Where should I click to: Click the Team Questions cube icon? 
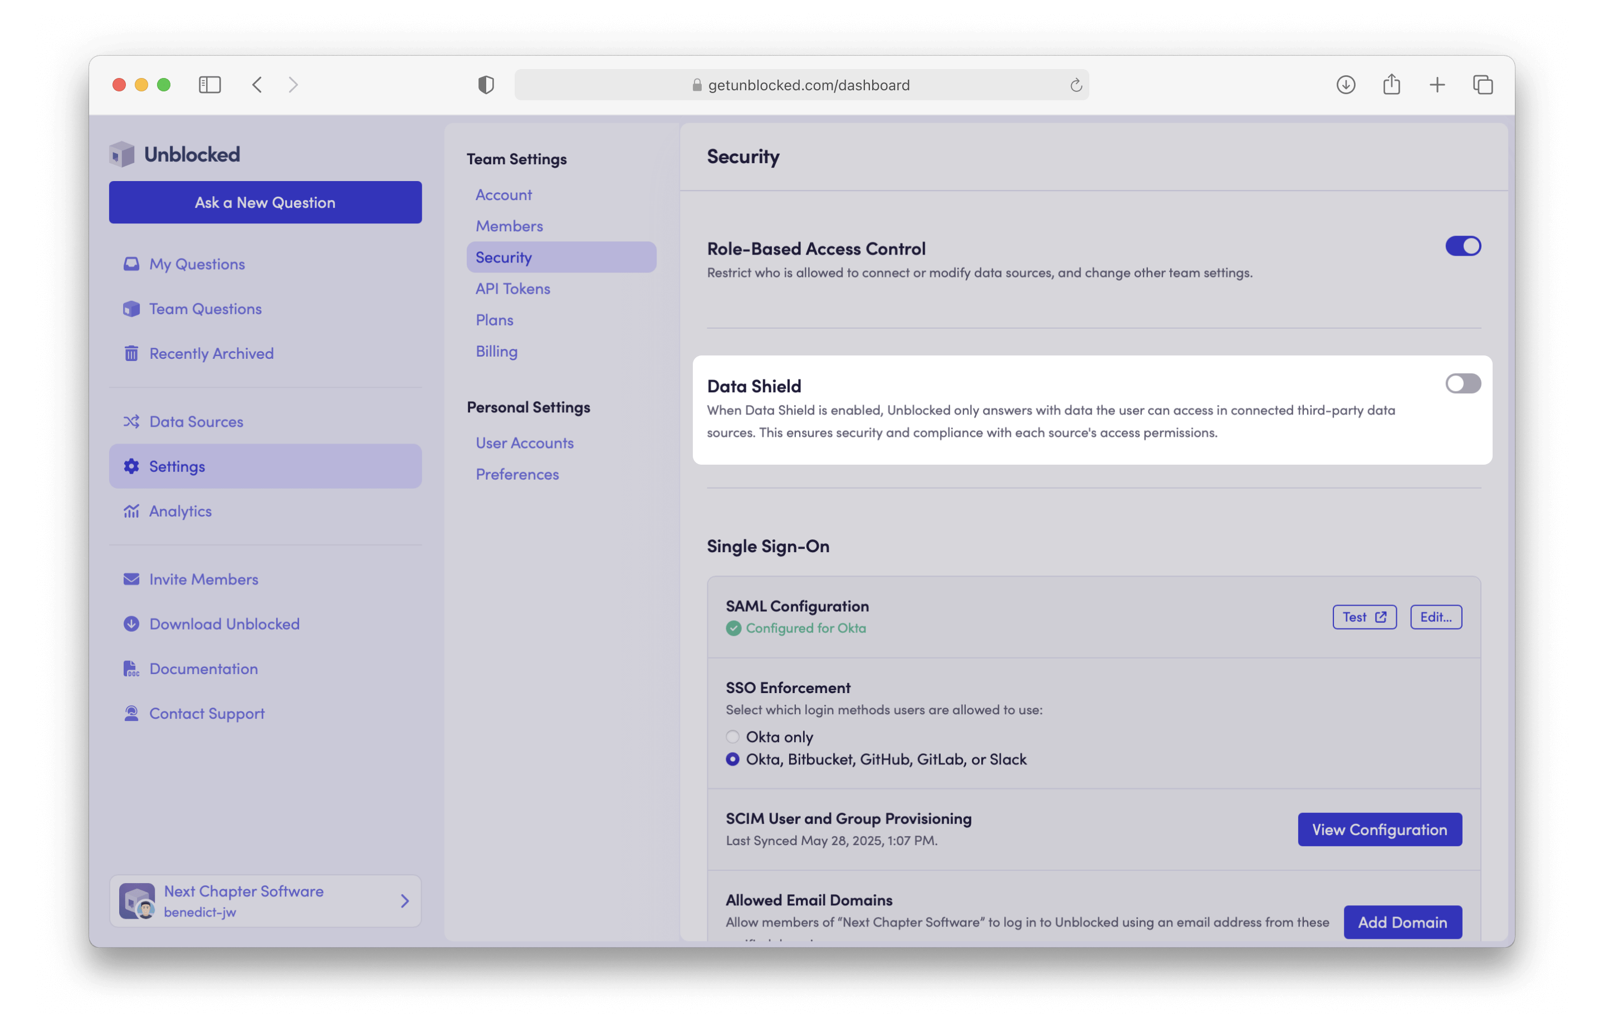pos(131,309)
